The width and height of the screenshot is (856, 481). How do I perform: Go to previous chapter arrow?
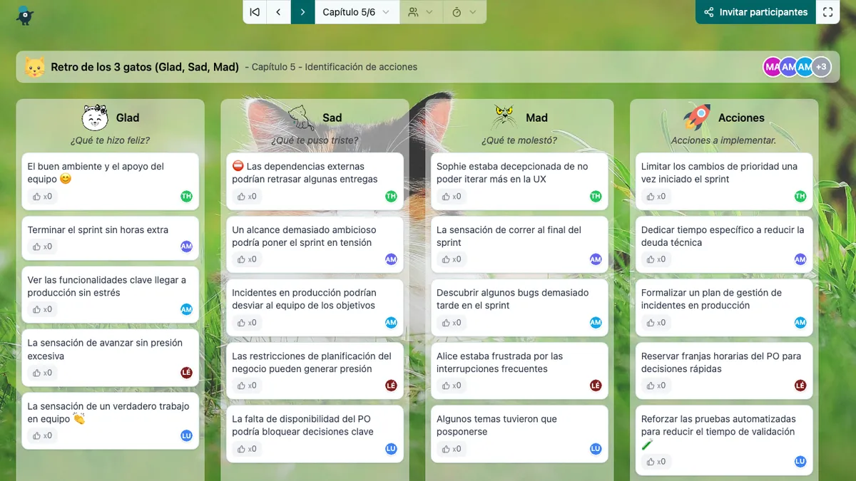pos(278,12)
